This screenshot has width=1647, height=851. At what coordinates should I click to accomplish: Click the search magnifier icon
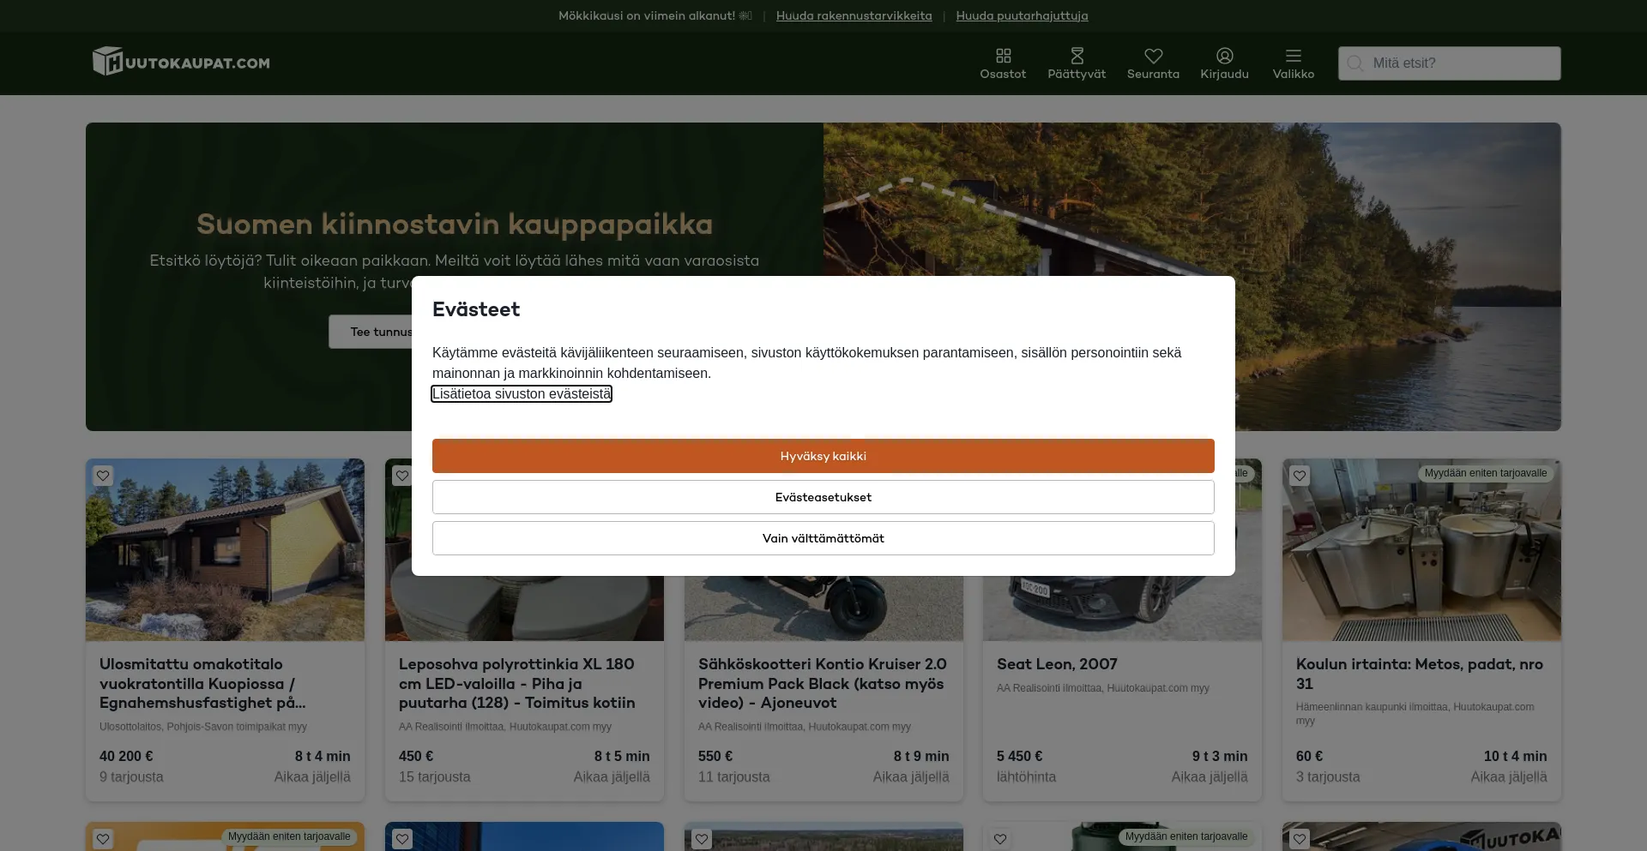click(x=1355, y=63)
